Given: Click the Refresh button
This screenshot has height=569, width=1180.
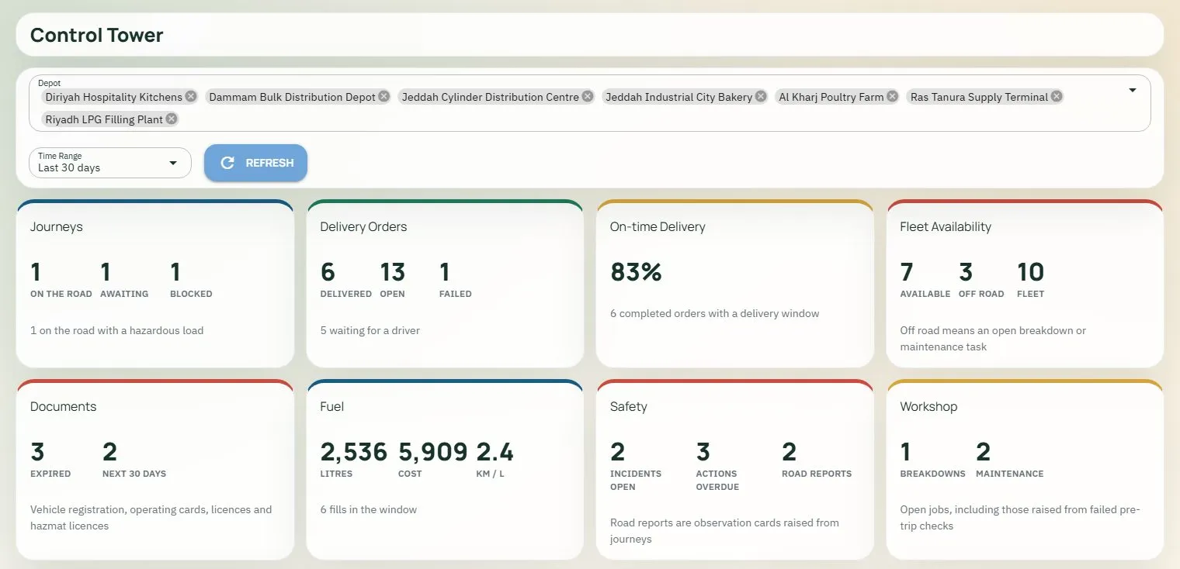Looking at the screenshot, I should [x=256, y=163].
